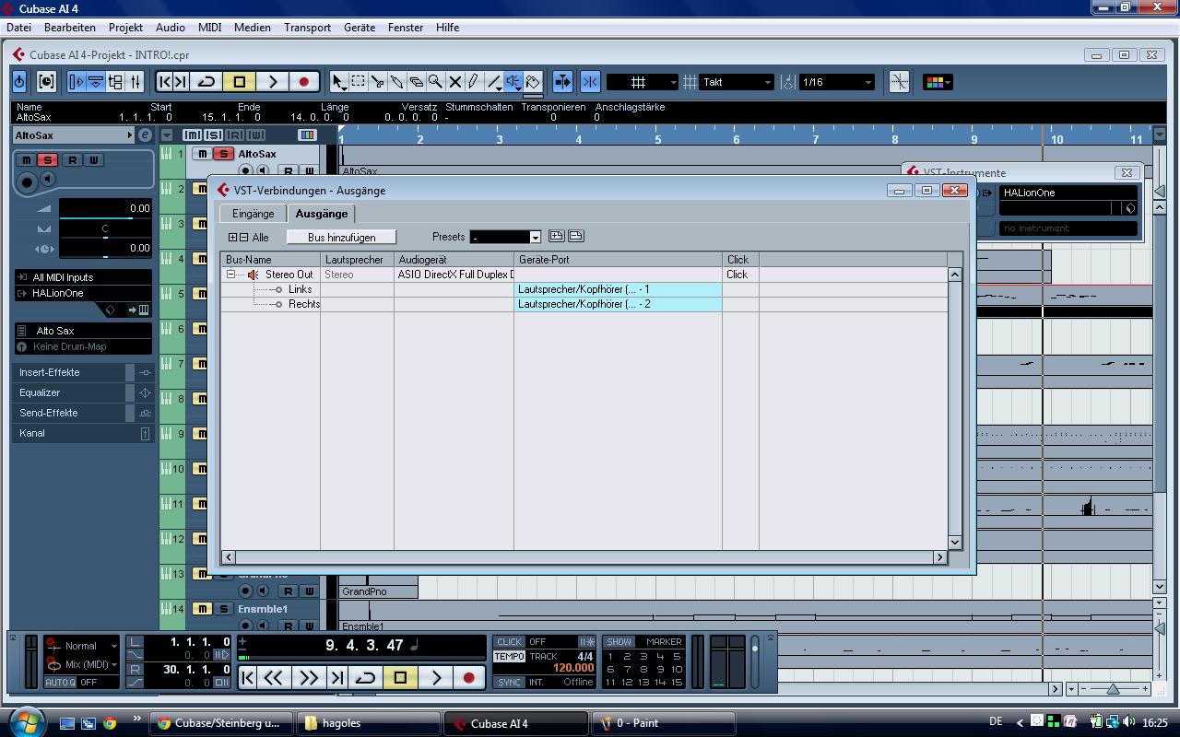Open the Geräte menu
Viewport: 1180px width, 737px height.
[359, 28]
